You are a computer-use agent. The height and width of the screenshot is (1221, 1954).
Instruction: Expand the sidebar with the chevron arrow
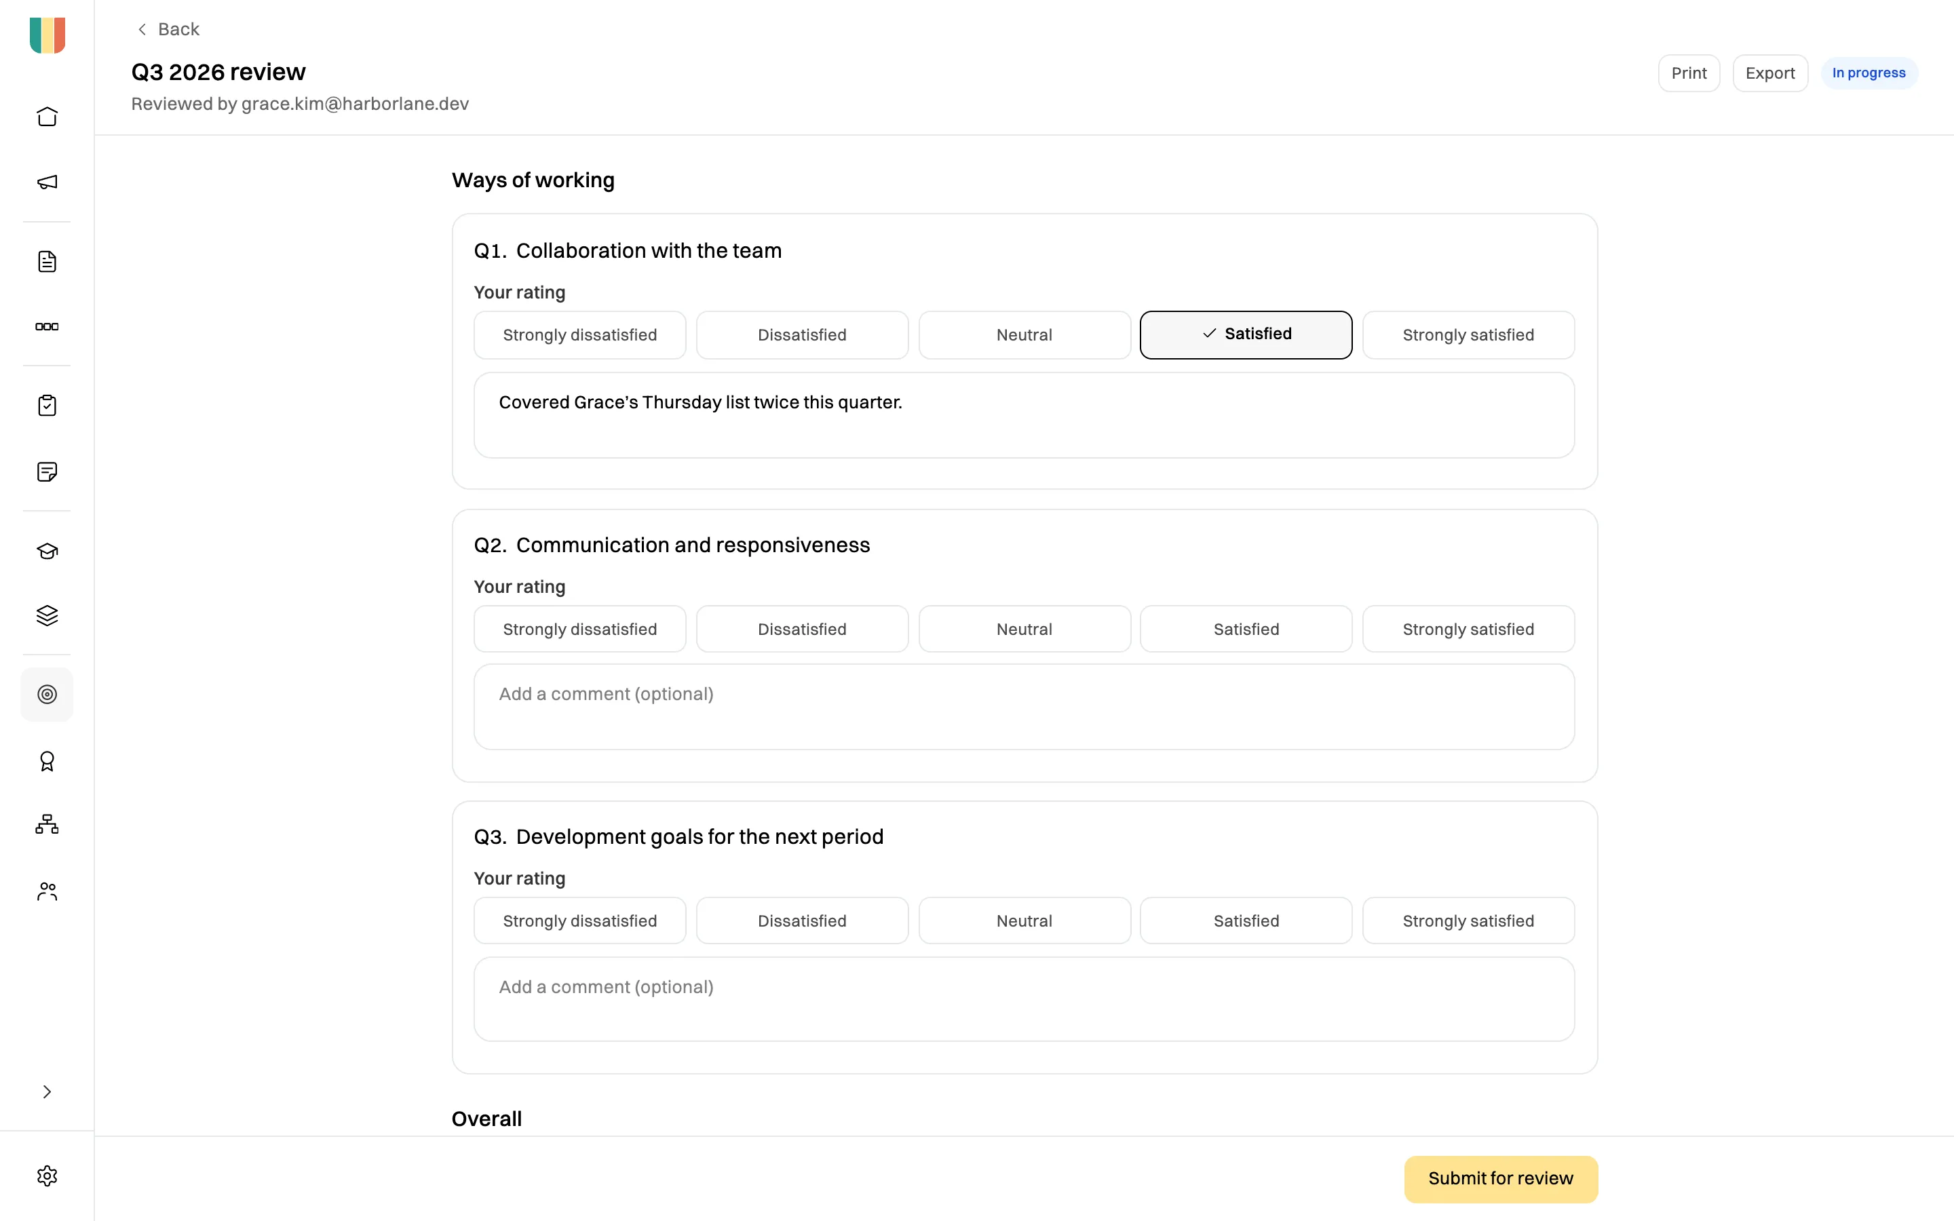(47, 1092)
